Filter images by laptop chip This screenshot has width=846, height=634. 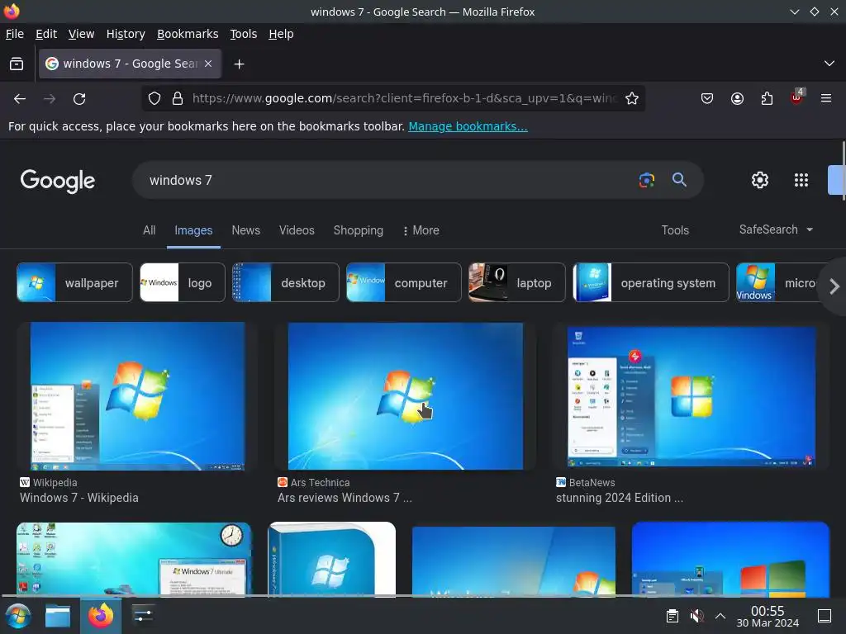click(517, 282)
